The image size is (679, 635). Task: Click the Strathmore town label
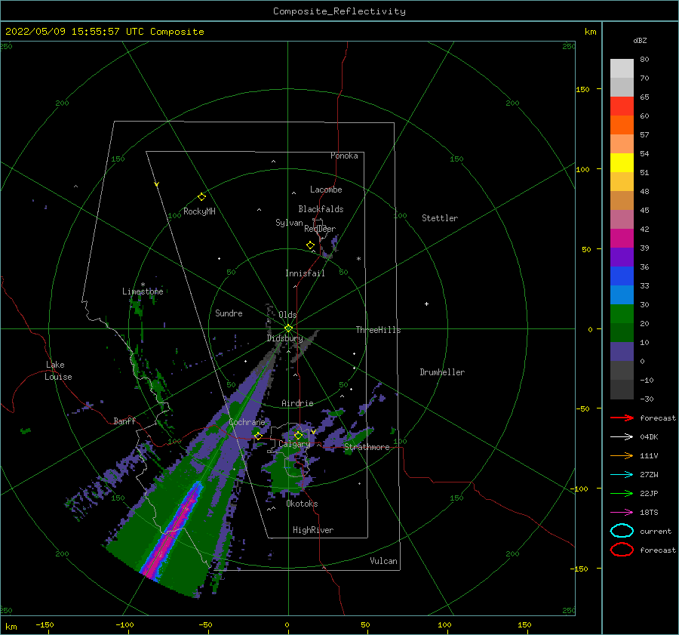coord(367,447)
